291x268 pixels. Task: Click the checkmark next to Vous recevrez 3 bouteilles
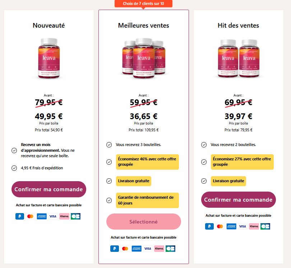(109, 145)
